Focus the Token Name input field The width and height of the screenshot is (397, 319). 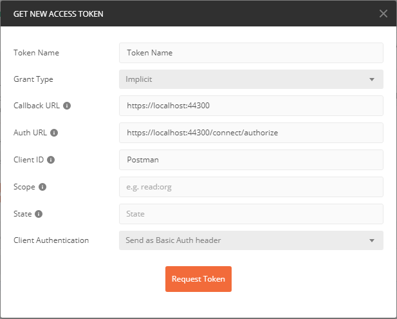pyautogui.click(x=251, y=53)
